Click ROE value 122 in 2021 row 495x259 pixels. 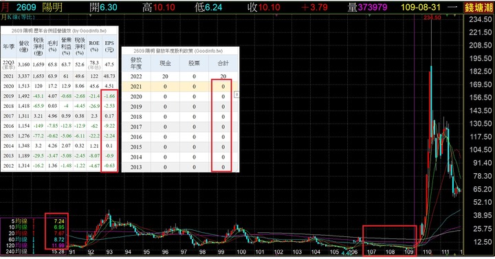pyautogui.click(x=94, y=76)
